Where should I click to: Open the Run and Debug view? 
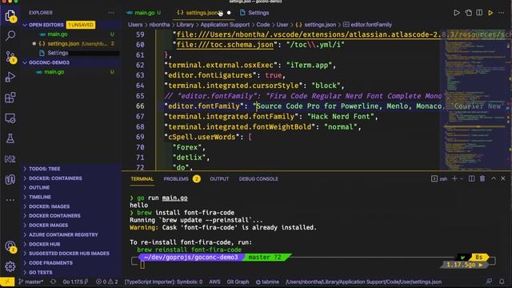click(x=10, y=77)
